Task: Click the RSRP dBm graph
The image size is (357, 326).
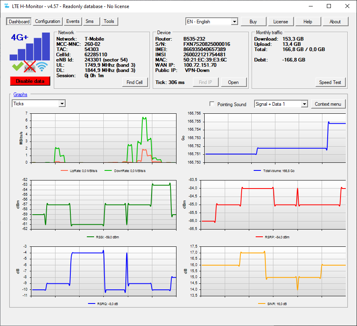Action: (x=273, y=205)
